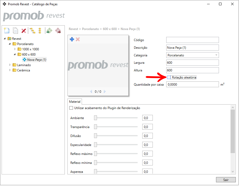The image size is (240, 186).
Task: Select Nova Peça (1) label in the tree
Action: point(37,60)
